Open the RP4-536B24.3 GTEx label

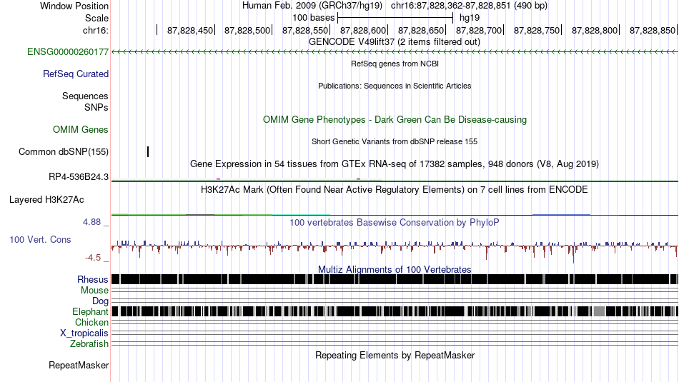click(79, 177)
